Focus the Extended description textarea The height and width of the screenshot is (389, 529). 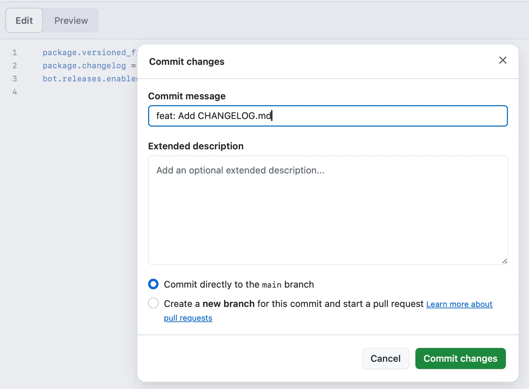pos(327,210)
